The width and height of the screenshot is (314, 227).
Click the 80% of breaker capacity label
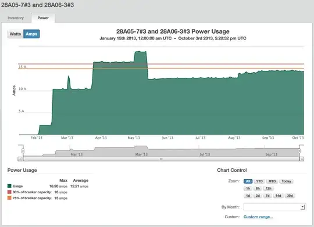pyautogui.click(x=32, y=192)
